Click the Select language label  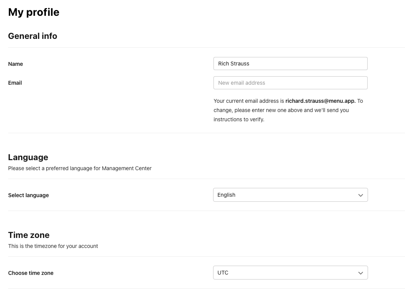(29, 195)
